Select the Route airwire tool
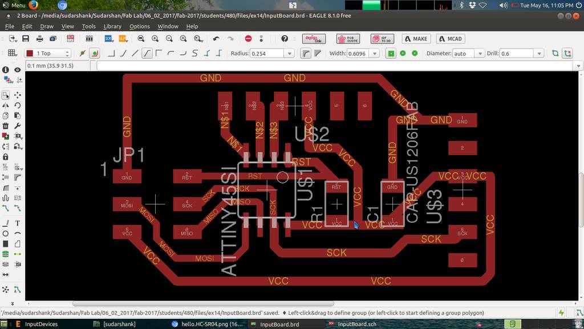584x329 pixels. pyautogui.click(x=6, y=208)
